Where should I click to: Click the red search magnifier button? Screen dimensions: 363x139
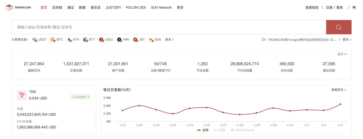[338, 27]
